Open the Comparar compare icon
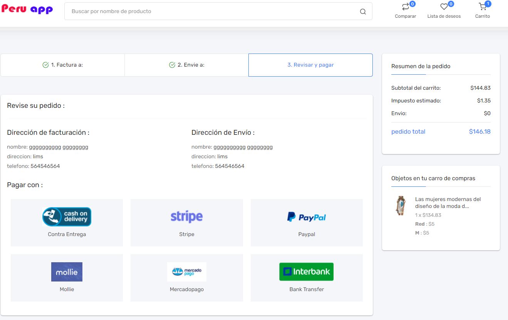508x320 pixels. (406, 7)
